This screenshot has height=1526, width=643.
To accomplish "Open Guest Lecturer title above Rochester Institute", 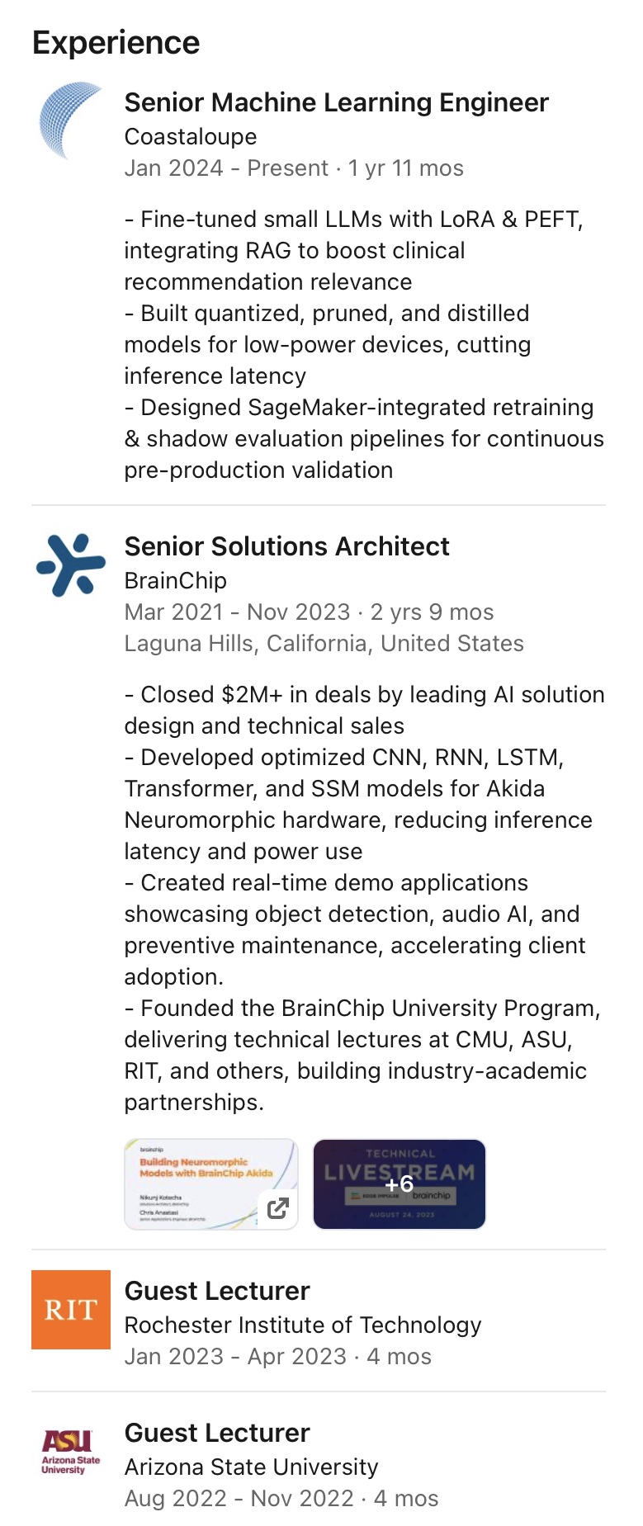I will click(x=217, y=1291).
